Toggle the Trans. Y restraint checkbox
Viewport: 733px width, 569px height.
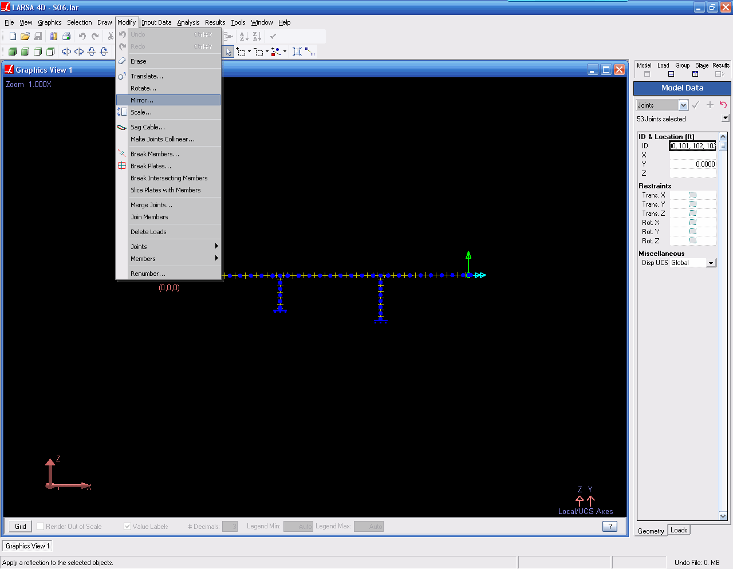[x=693, y=204]
